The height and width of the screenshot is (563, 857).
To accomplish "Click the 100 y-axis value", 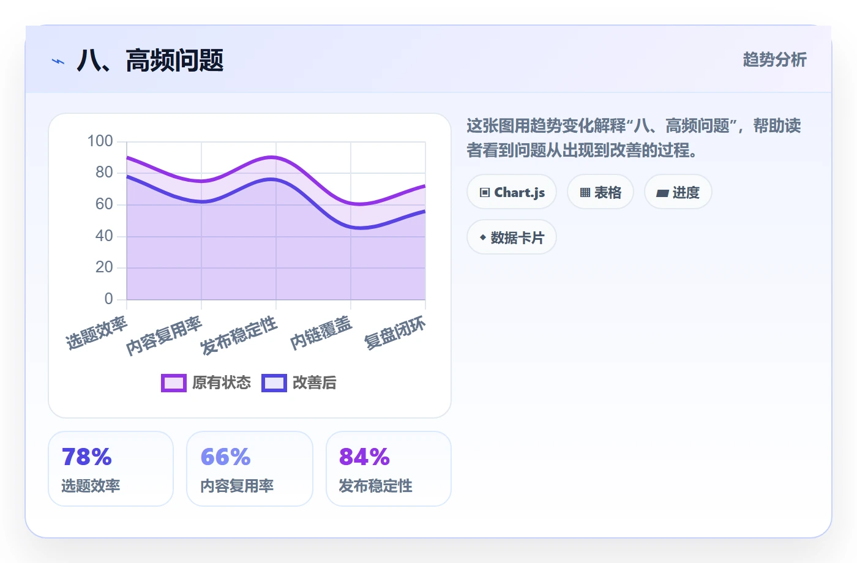I will pos(100,141).
